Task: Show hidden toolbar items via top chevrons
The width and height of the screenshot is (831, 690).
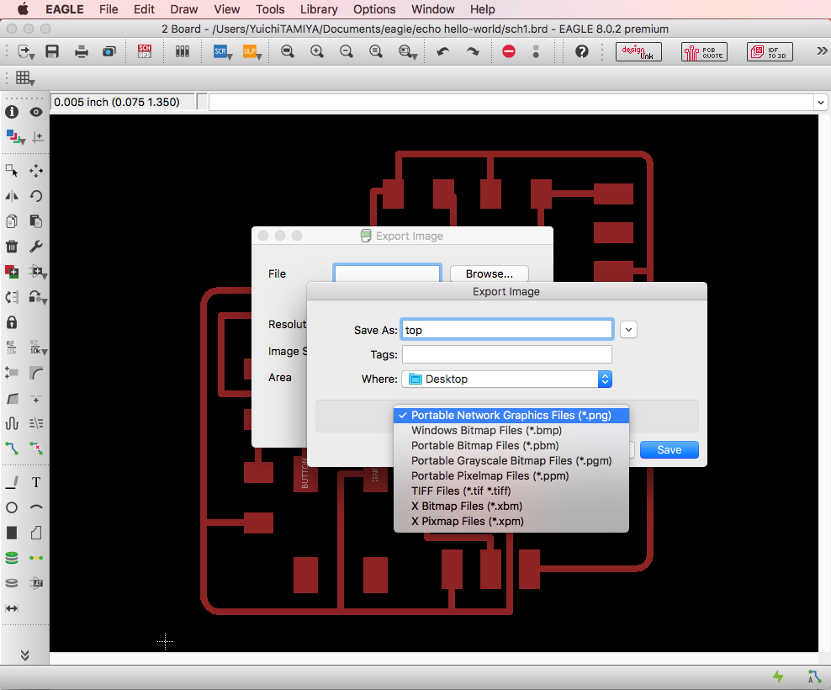Action: [822, 51]
